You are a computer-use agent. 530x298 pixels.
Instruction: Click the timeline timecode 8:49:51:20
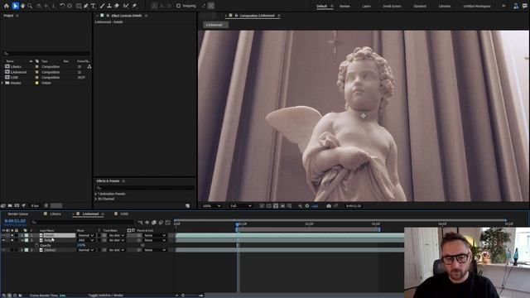[15, 221]
